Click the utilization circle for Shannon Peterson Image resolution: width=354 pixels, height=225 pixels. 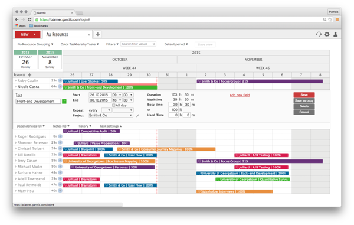(60, 142)
